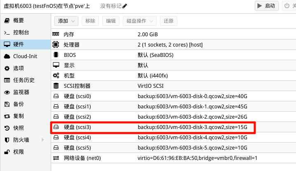Select the Cloud-Init cloud icon

click(x=7, y=56)
